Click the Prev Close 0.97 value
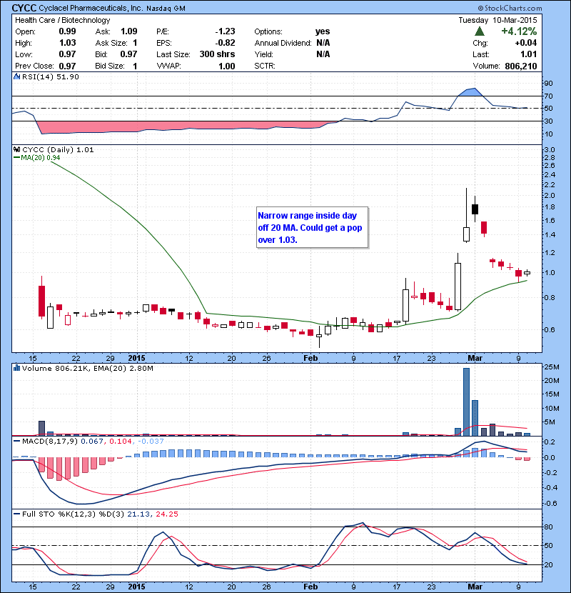This screenshot has height=593, width=571. (x=67, y=66)
